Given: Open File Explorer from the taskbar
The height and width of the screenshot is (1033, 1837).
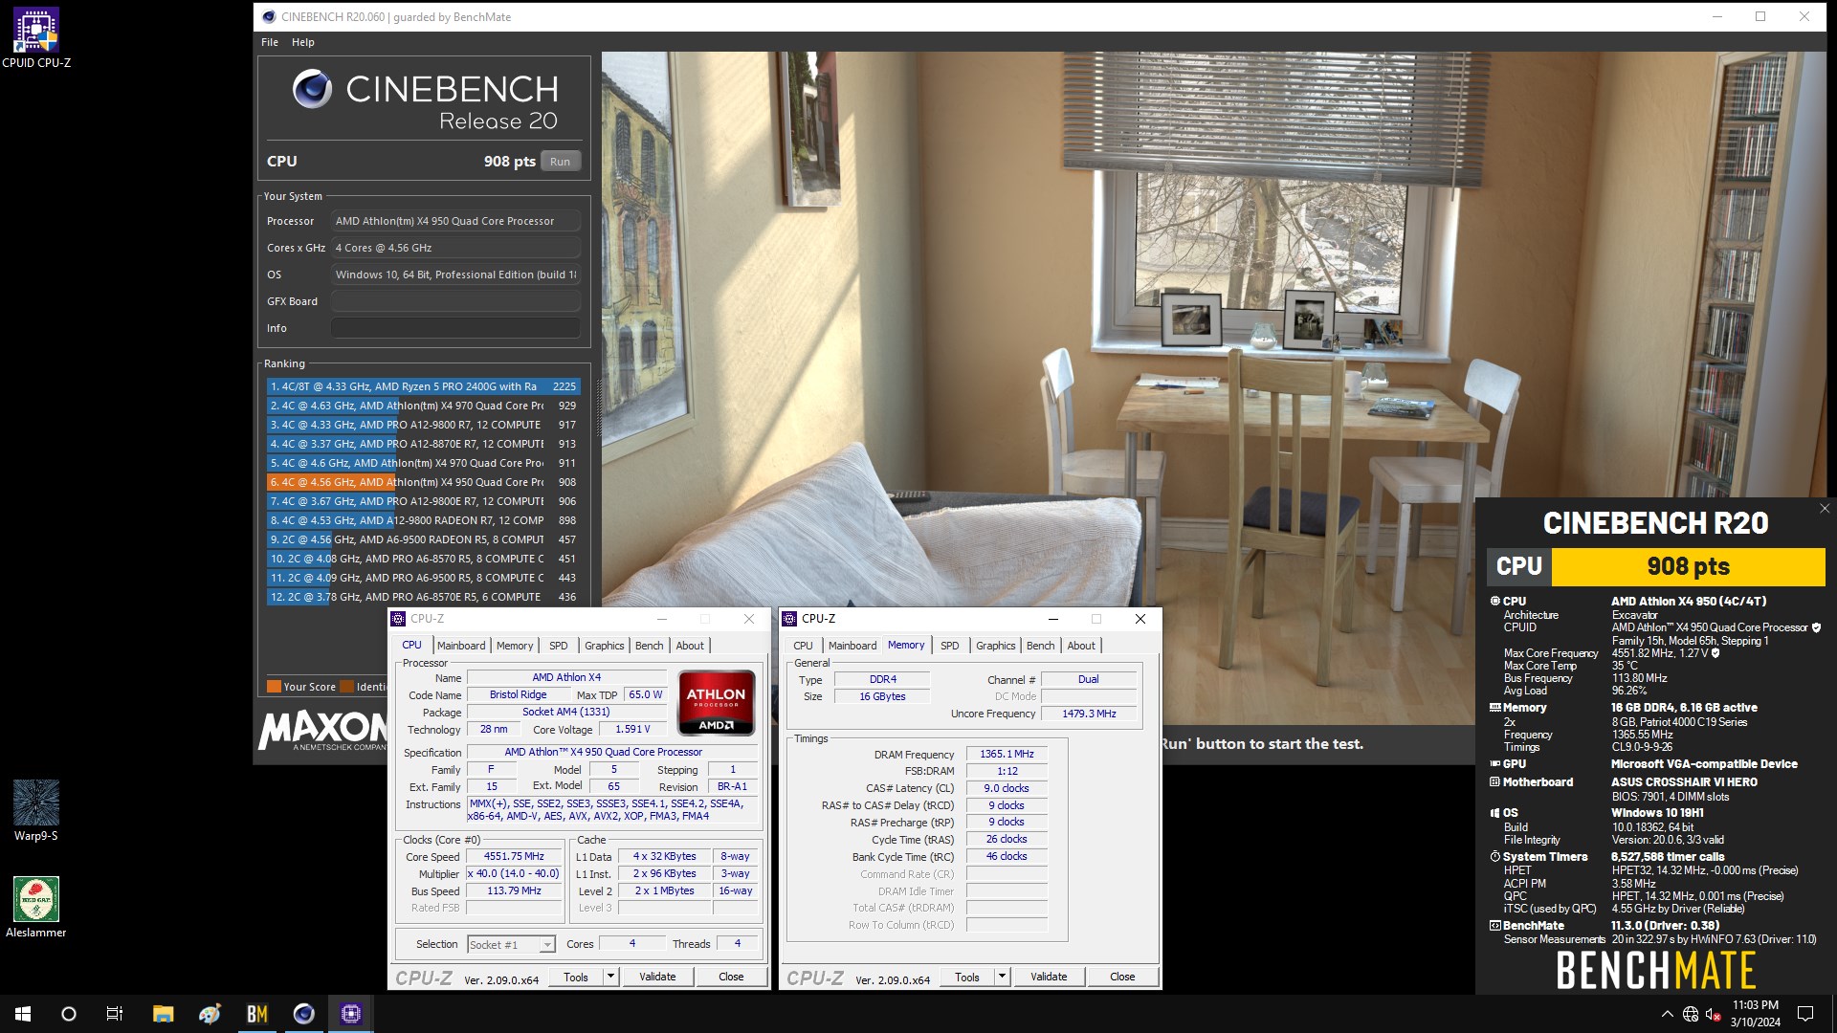Looking at the screenshot, I should click(163, 1014).
